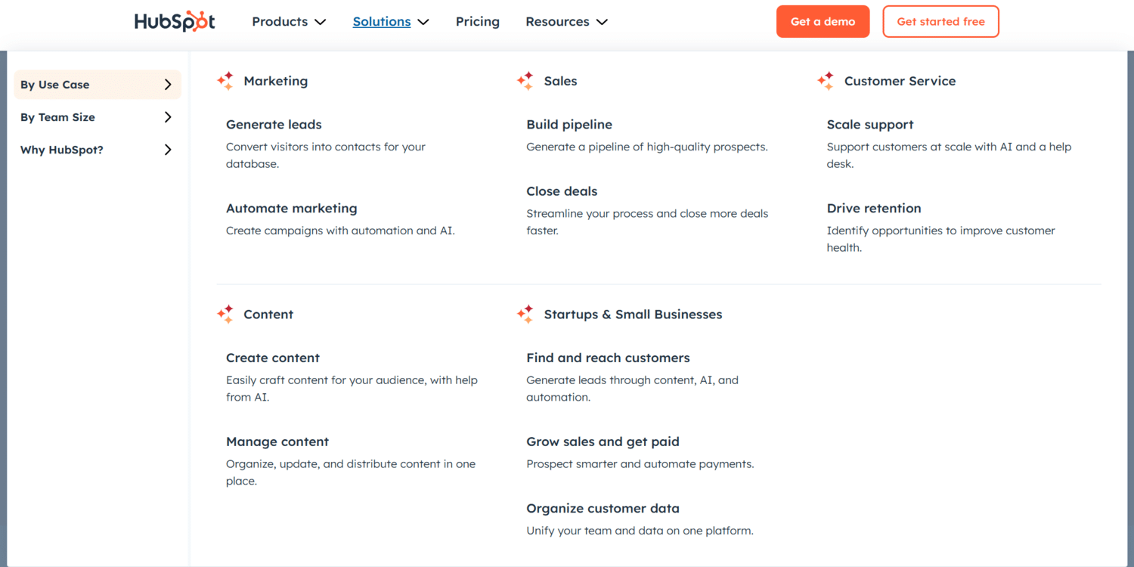Screen dimensions: 1134x567
Task: Open the Close deals link
Action: (562, 191)
